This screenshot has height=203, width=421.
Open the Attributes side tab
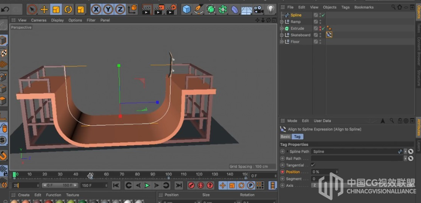418,128
